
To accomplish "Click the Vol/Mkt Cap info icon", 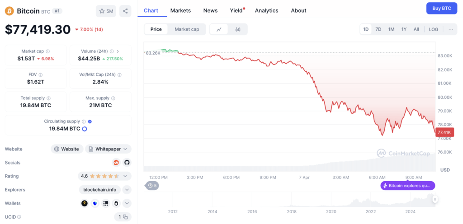I will [119, 75].
